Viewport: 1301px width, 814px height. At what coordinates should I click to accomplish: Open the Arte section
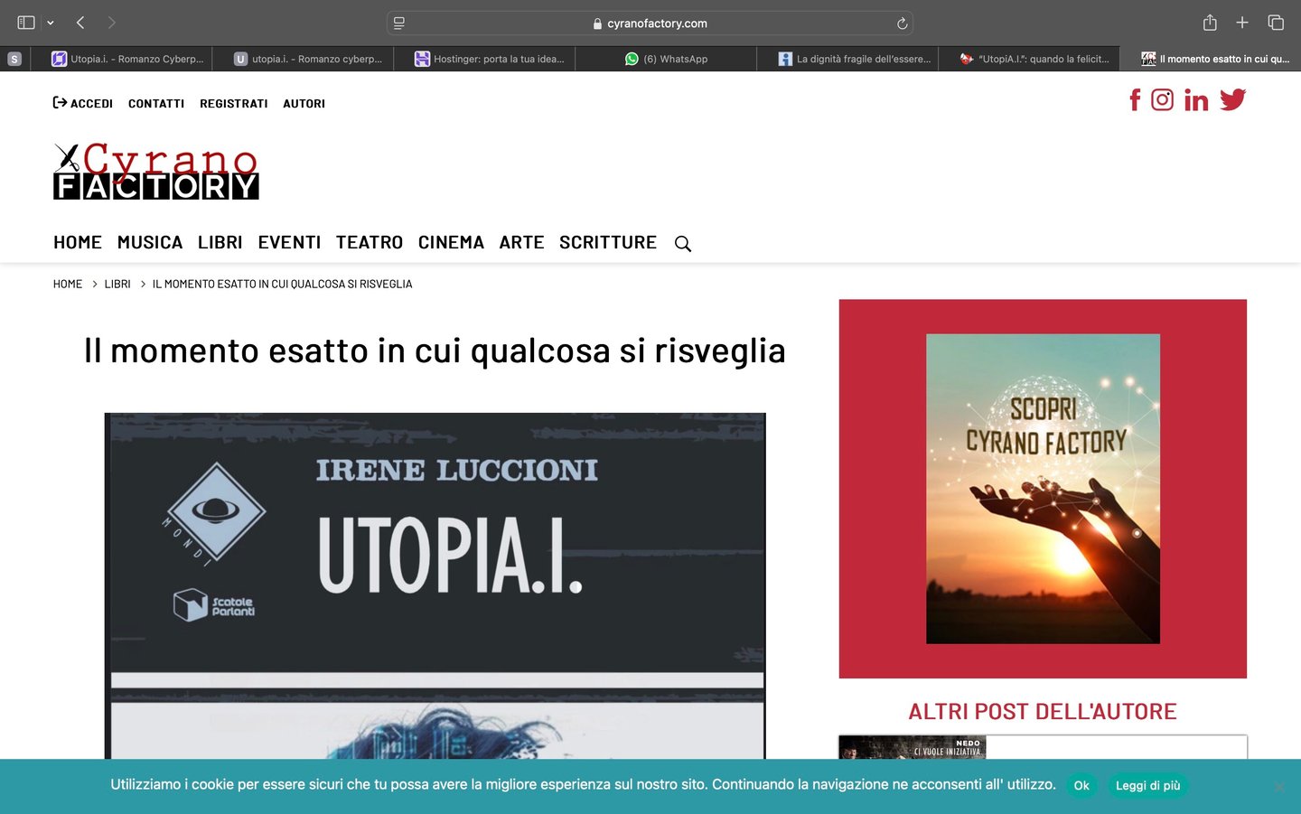coord(522,242)
